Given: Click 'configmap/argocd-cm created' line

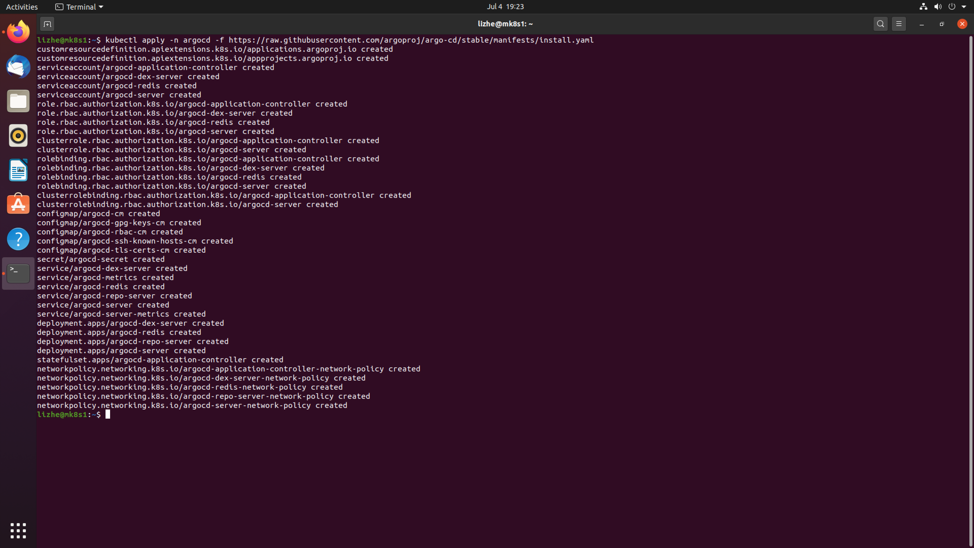Looking at the screenshot, I should (x=99, y=213).
